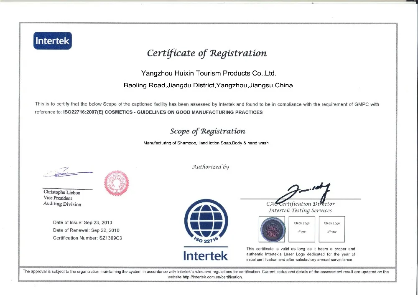Click the Authorized by label
418x295 pixels.
click(210, 167)
